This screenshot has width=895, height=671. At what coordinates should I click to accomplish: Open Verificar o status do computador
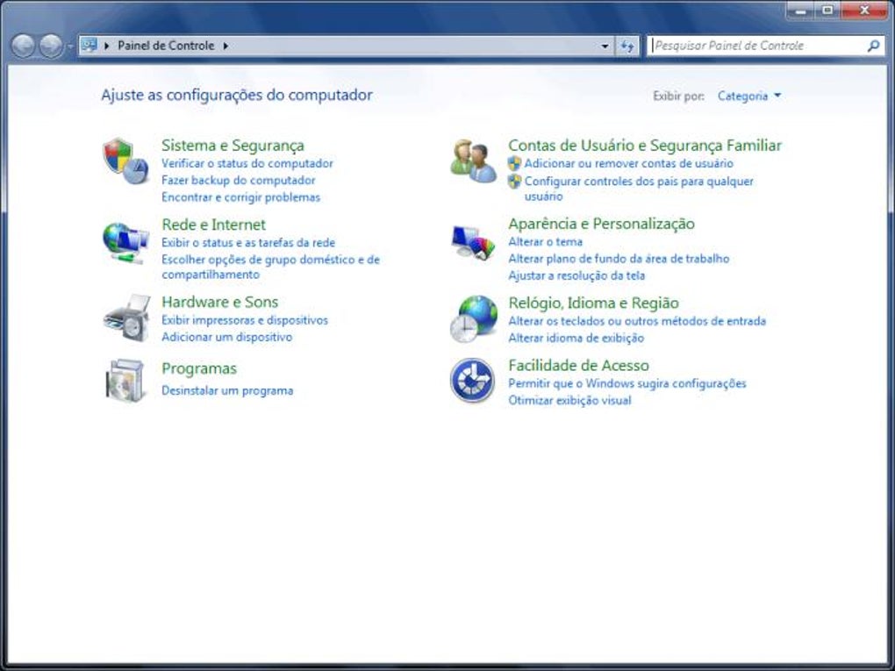tap(247, 163)
